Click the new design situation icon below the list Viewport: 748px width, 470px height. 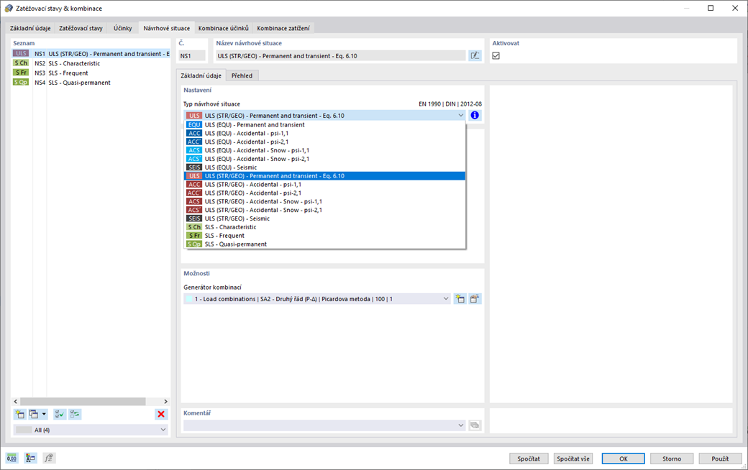coord(19,414)
